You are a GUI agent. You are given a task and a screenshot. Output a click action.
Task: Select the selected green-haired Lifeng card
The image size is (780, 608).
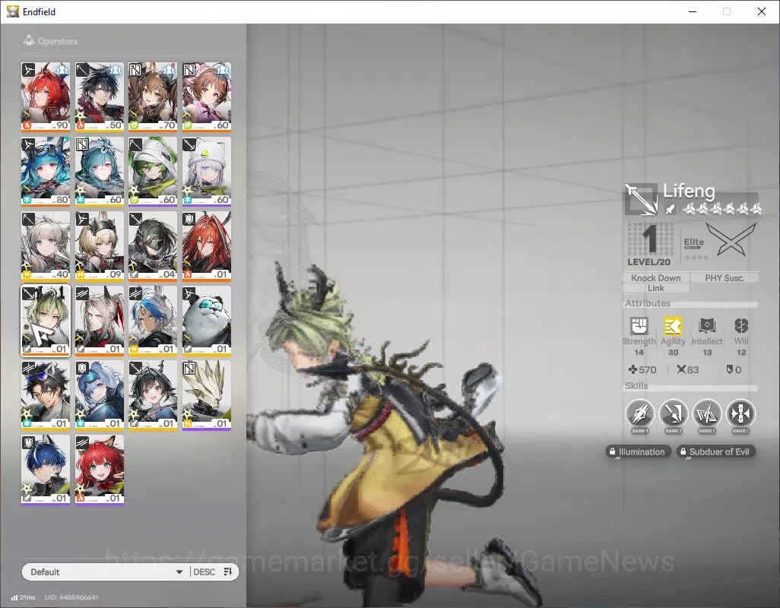[46, 320]
